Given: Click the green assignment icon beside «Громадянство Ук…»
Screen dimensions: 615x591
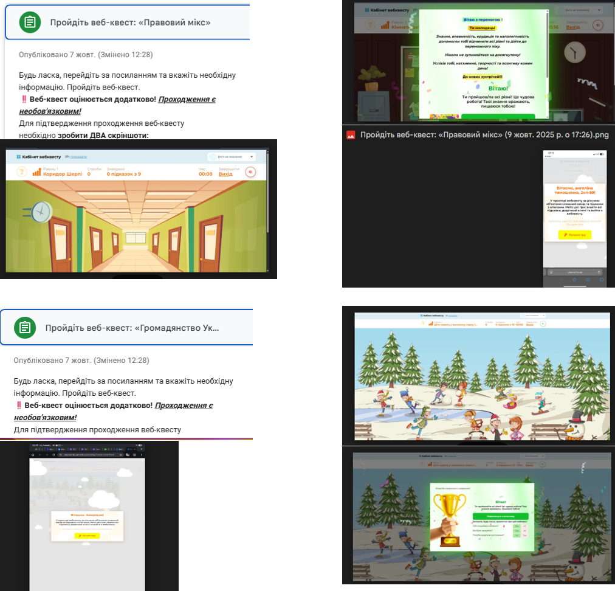Looking at the screenshot, I should tap(25, 328).
